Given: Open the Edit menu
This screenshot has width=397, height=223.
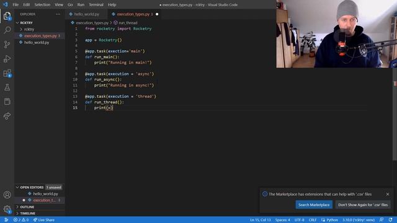Looking at the screenshot, I should tap(26, 4).
